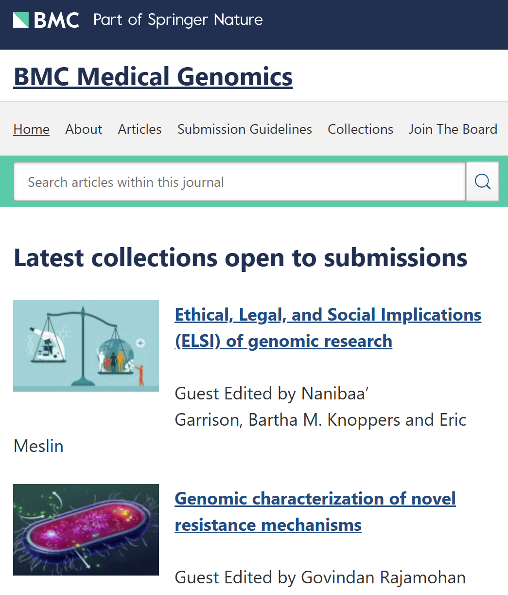Click the bacterium resistance mechanisms thumbnail
This screenshot has height=595, width=508.
coord(86,530)
